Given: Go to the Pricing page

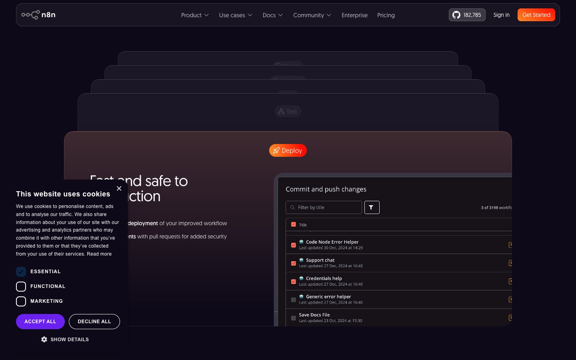Looking at the screenshot, I should pos(386,15).
